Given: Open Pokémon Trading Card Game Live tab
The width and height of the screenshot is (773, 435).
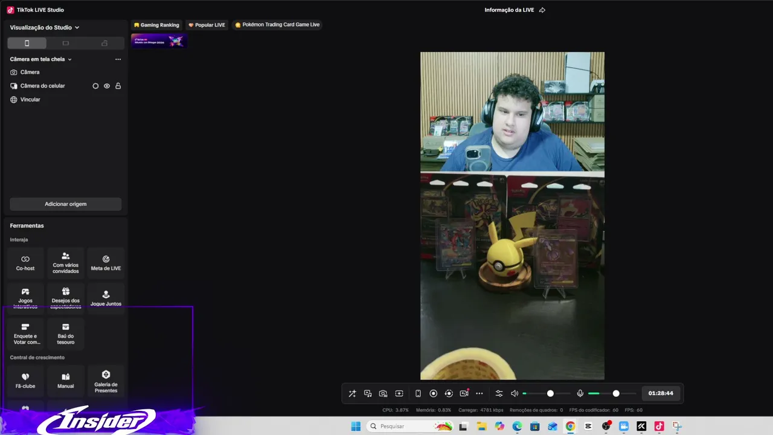Looking at the screenshot, I should (277, 25).
